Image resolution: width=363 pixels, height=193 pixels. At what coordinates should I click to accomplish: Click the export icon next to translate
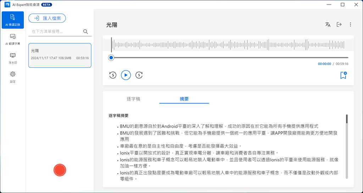pos(339,24)
